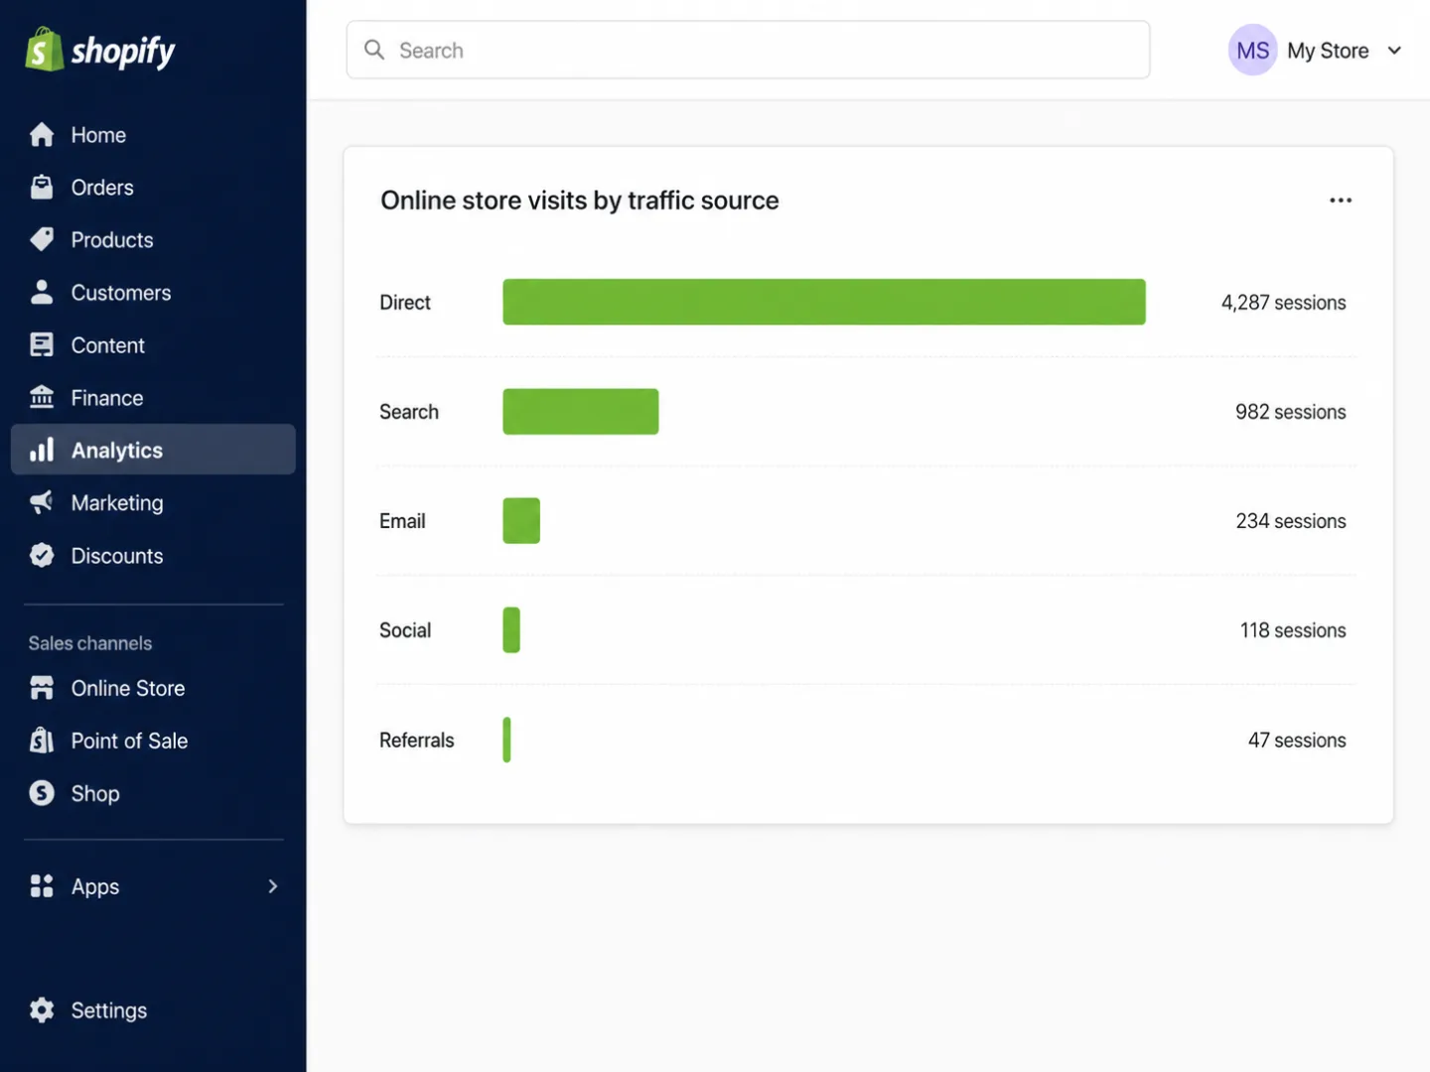Click the '982 sessions' value
1430x1072 pixels.
click(x=1291, y=412)
